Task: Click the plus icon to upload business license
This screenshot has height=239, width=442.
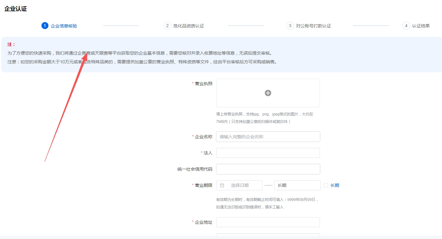Action: click(268, 93)
